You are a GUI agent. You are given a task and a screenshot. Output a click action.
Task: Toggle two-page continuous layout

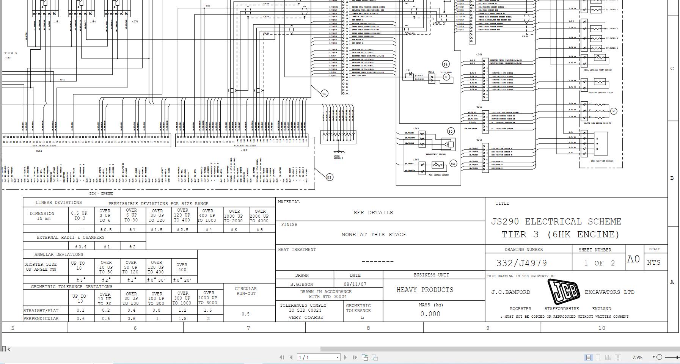coord(618,357)
